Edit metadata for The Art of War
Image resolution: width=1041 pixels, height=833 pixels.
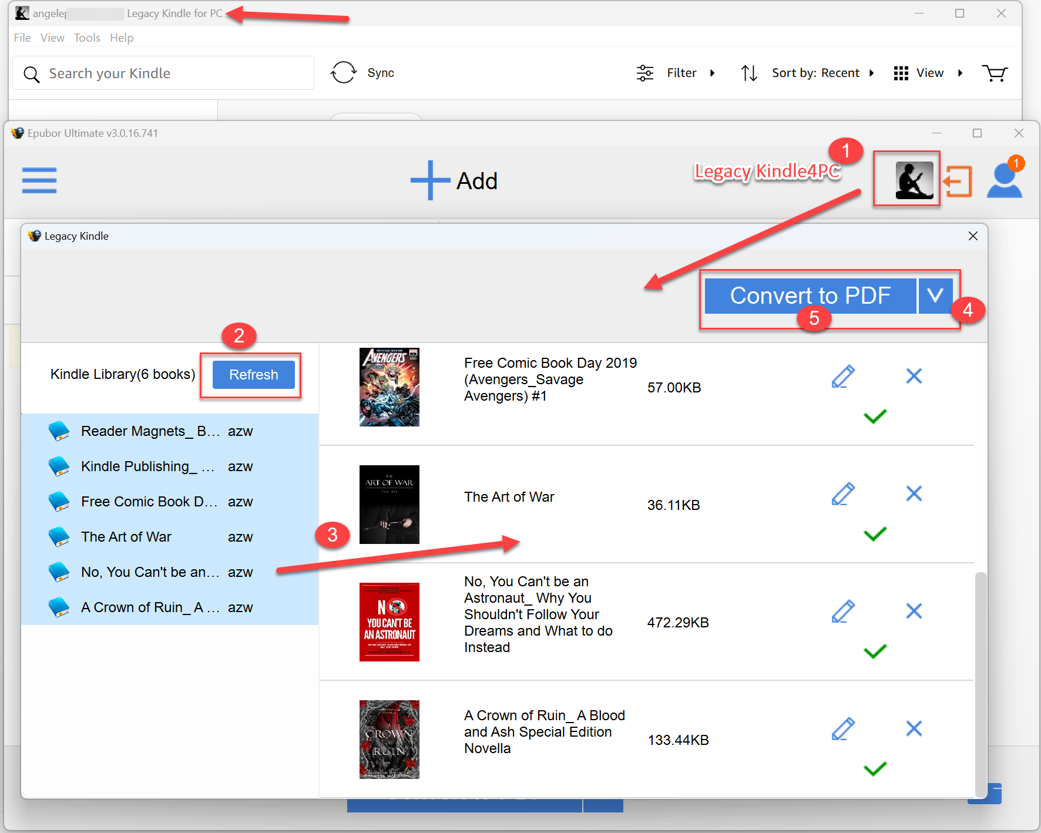(x=843, y=493)
